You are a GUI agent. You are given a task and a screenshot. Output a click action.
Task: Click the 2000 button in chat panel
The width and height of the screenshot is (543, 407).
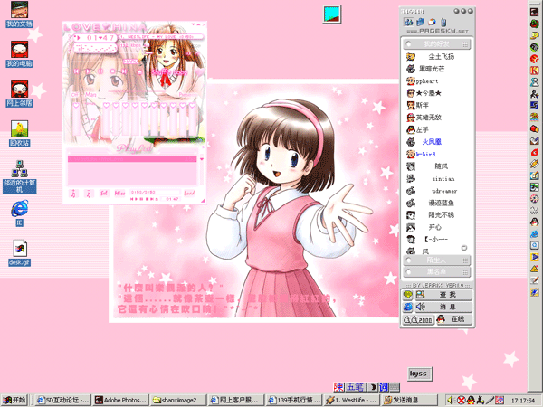tap(421, 319)
